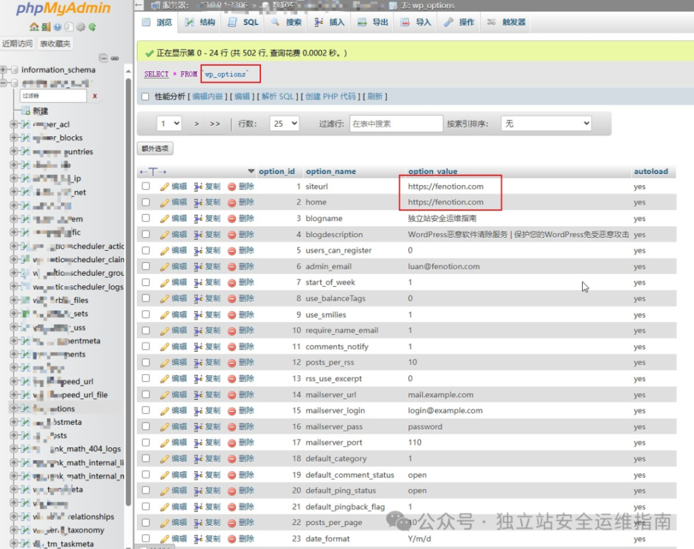This screenshot has width=694, height=549.
Task: Click pencil edit icon for date_format row
Action: [x=165, y=539]
